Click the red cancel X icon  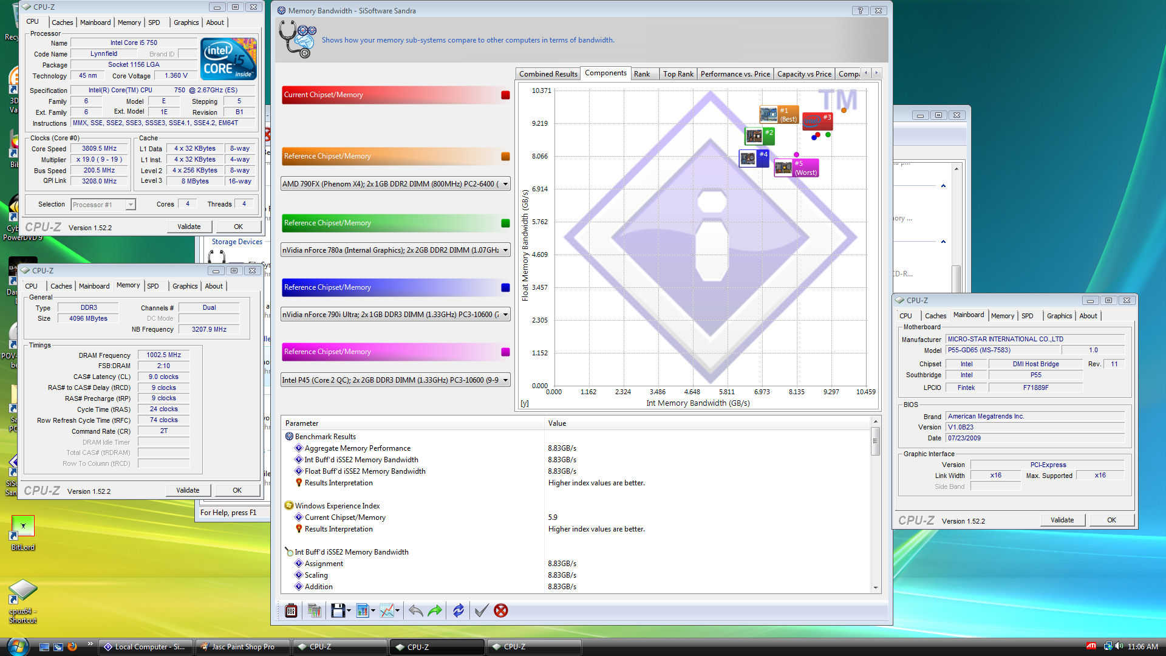coord(501,610)
